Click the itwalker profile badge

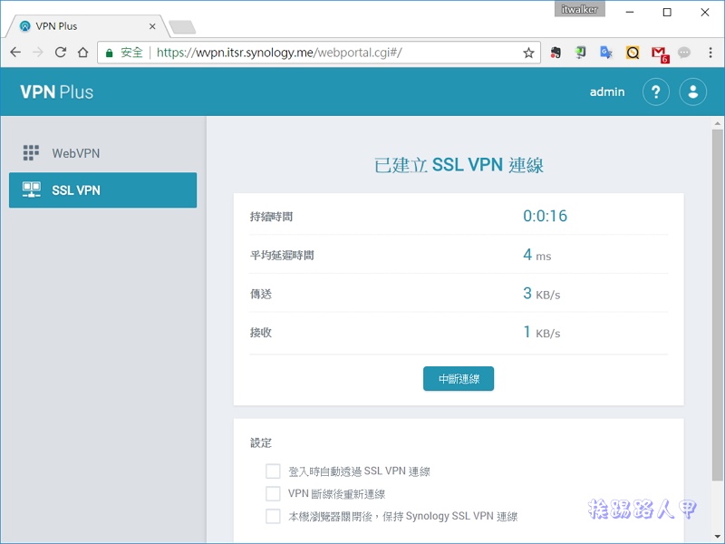pyautogui.click(x=579, y=9)
